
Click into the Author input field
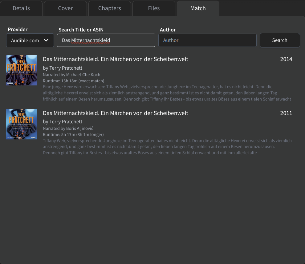(207, 40)
